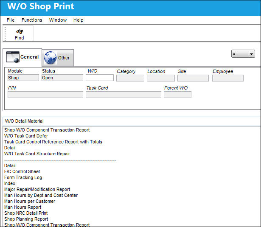Click the Parent WO field
This screenshot has height=227, width=261.
click(x=177, y=95)
